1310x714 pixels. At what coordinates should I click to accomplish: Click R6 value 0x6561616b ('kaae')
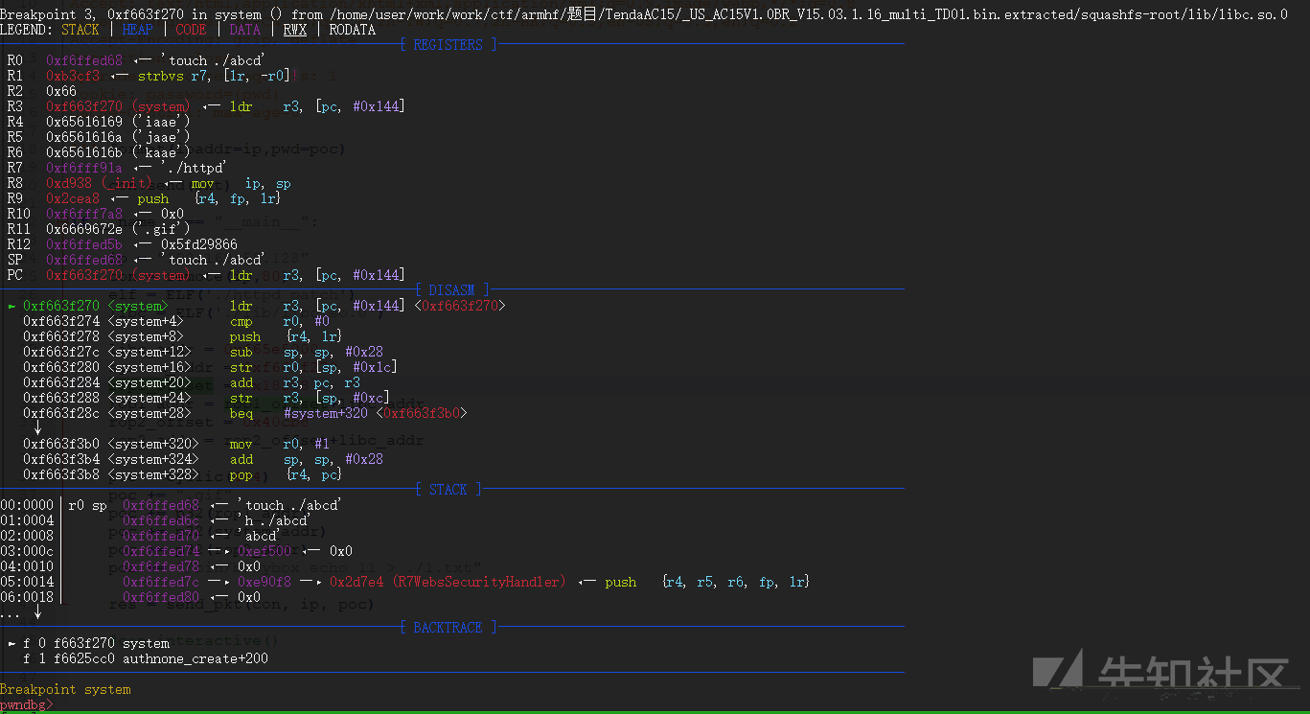coord(119,152)
